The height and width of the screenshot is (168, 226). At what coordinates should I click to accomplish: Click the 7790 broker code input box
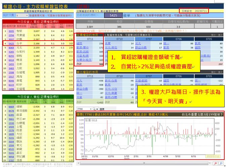tap(83, 109)
